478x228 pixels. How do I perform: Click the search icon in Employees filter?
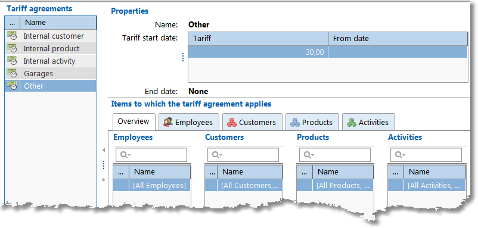pos(124,155)
